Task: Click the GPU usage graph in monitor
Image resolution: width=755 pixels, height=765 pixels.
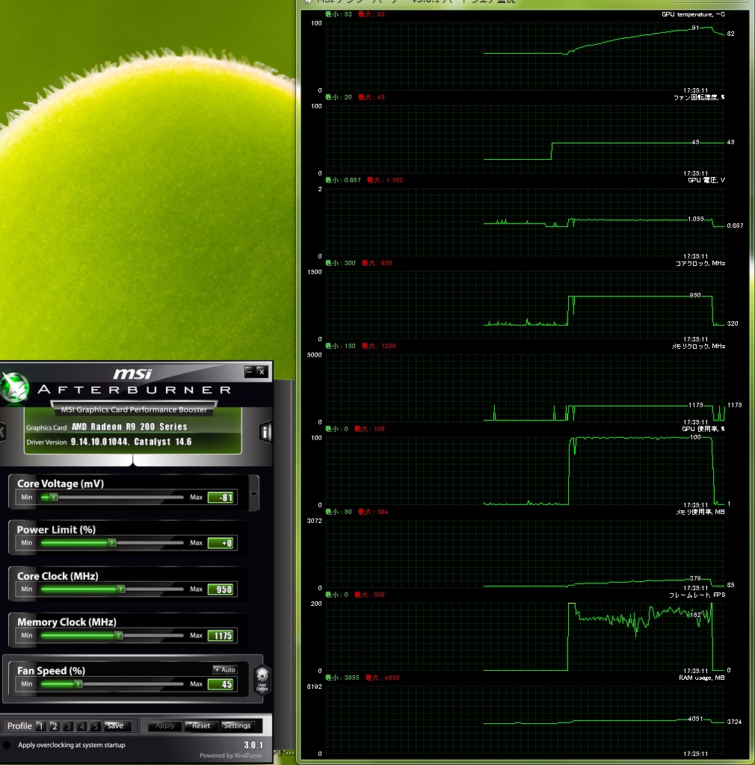Action: [x=525, y=471]
